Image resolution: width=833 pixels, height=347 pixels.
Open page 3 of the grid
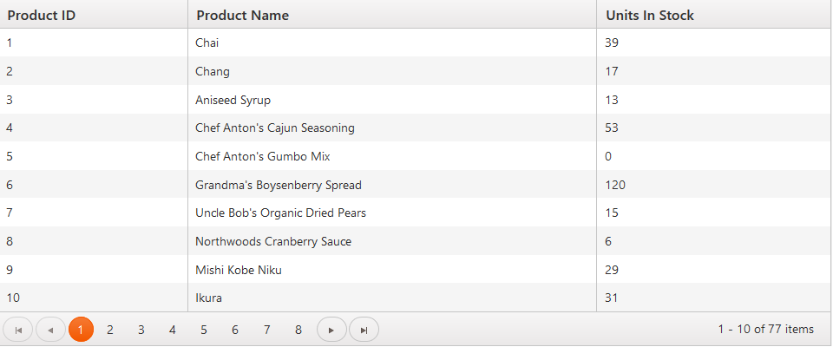(141, 330)
